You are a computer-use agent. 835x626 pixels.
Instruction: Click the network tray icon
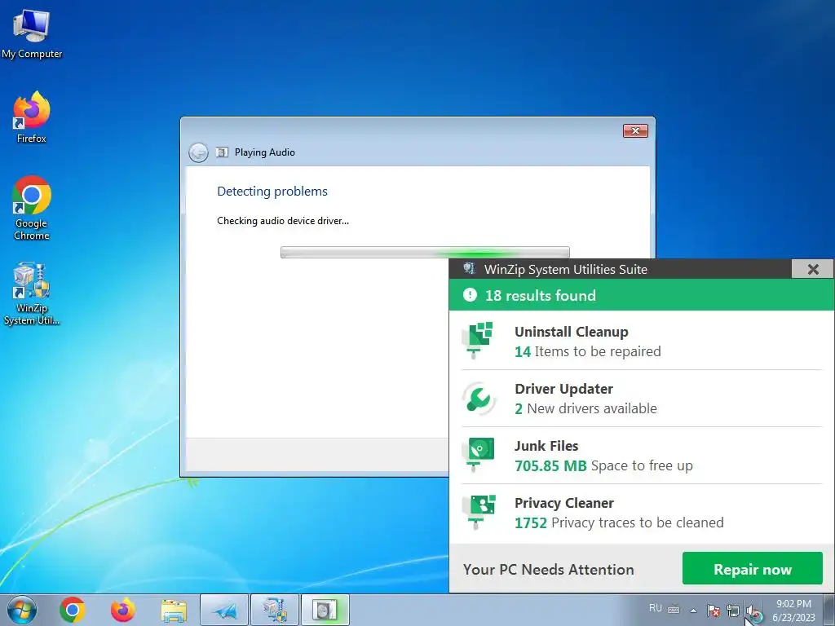[x=733, y=611]
